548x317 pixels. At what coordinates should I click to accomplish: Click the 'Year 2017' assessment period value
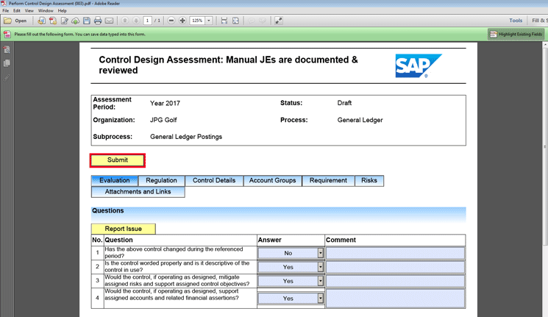coord(165,103)
